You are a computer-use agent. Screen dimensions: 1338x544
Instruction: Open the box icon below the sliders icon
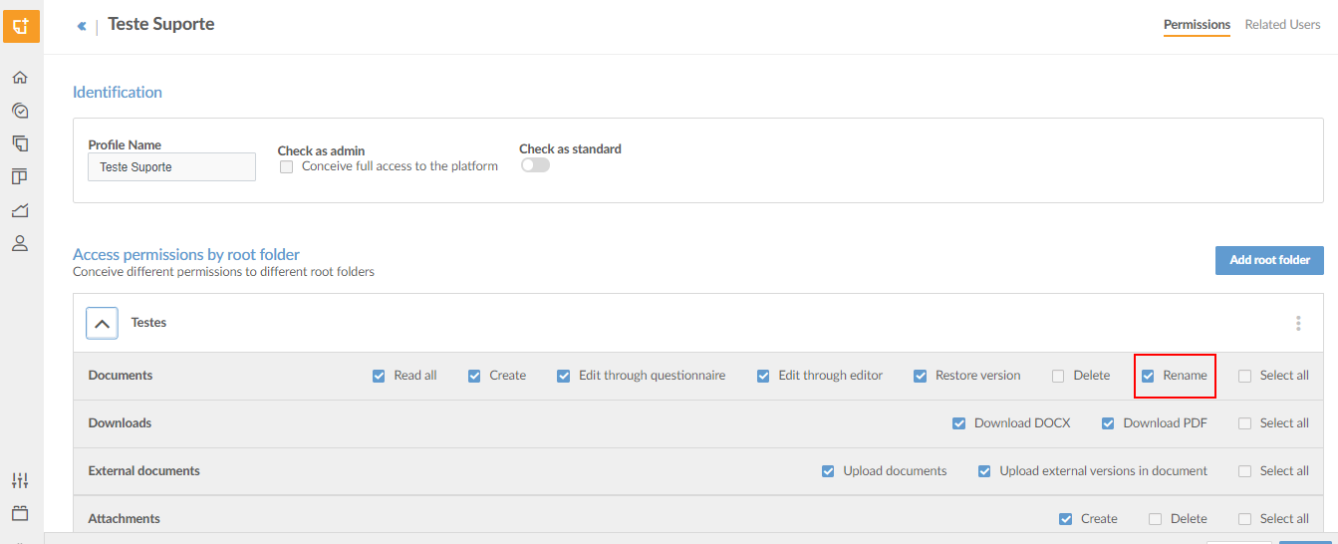tap(20, 513)
